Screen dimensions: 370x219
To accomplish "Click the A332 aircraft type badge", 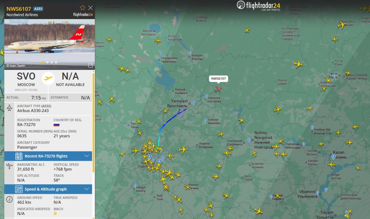I will 38,9.
